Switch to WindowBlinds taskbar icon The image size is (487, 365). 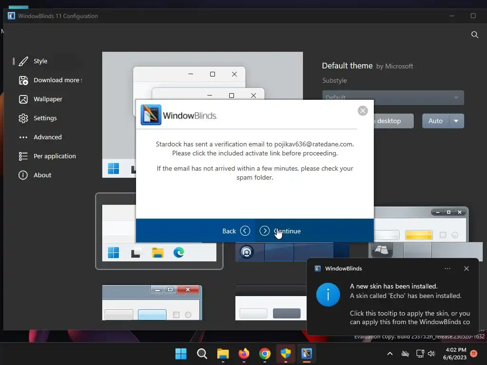click(307, 354)
